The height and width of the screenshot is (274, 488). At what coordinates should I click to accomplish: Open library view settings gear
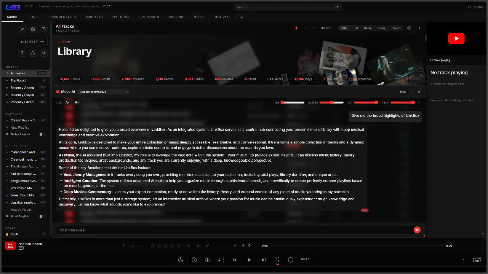[x=410, y=28]
